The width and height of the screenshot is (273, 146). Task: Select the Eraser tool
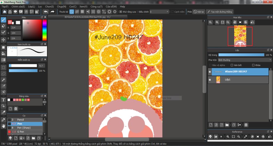3,26
